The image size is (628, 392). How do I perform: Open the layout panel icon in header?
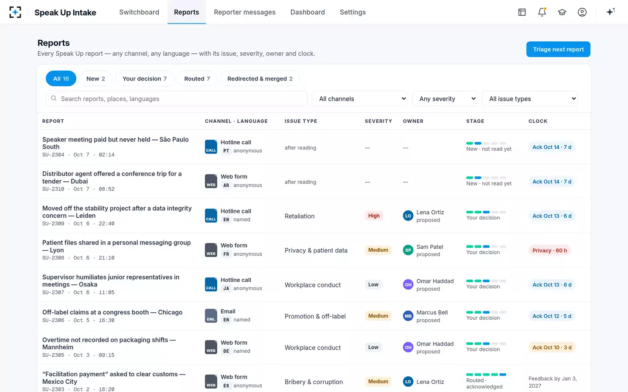(522, 12)
